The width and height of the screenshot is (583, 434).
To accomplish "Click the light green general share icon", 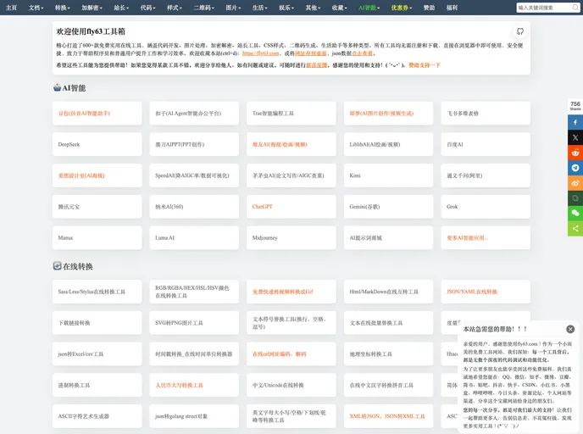I will (x=575, y=228).
